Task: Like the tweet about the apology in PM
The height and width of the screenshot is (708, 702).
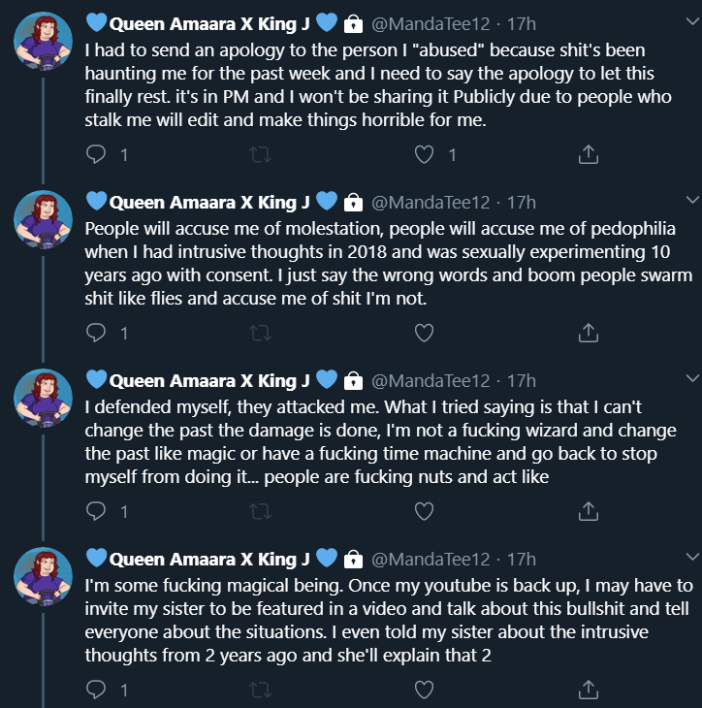Action: (x=424, y=154)
